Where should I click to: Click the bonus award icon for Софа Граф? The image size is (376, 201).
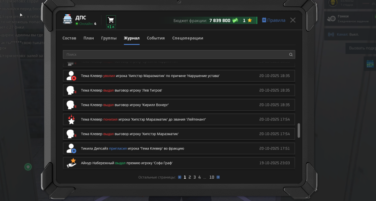pos(71,163)
